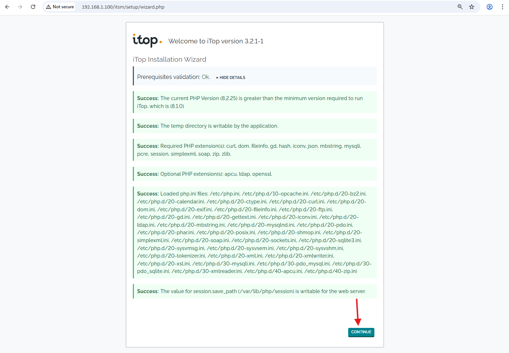The height and width of the screenshot is (353, 509).
Task: Click "Prerequisites validation: Ok." text
Action: 174,77
